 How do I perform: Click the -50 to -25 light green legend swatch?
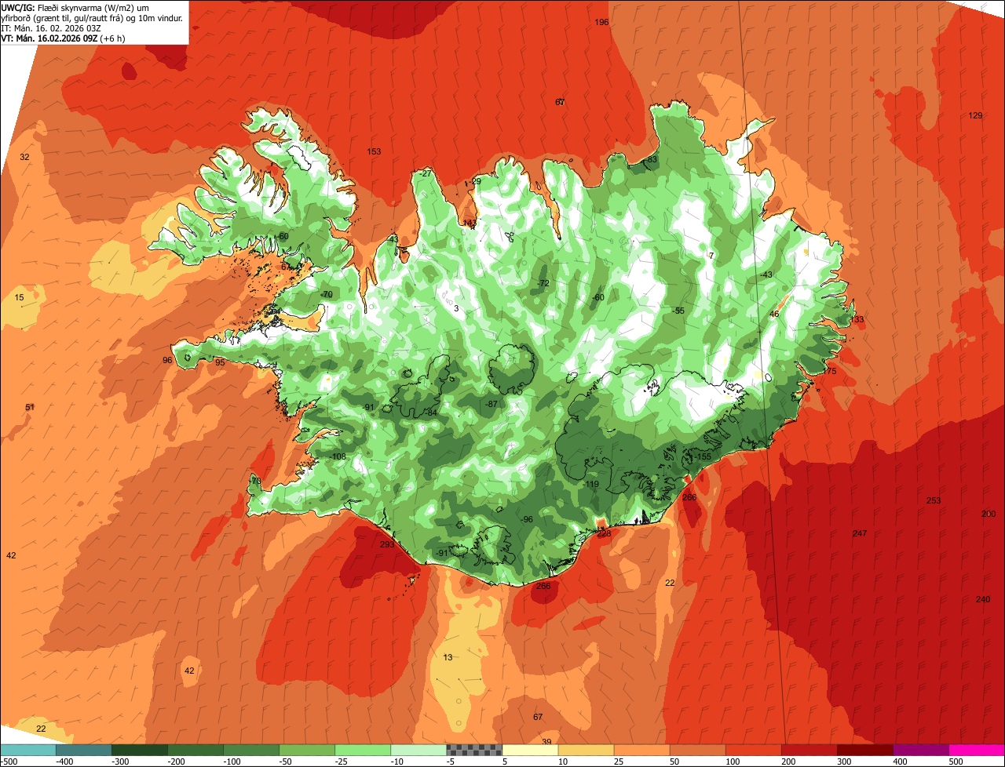(x=307, y=750)
